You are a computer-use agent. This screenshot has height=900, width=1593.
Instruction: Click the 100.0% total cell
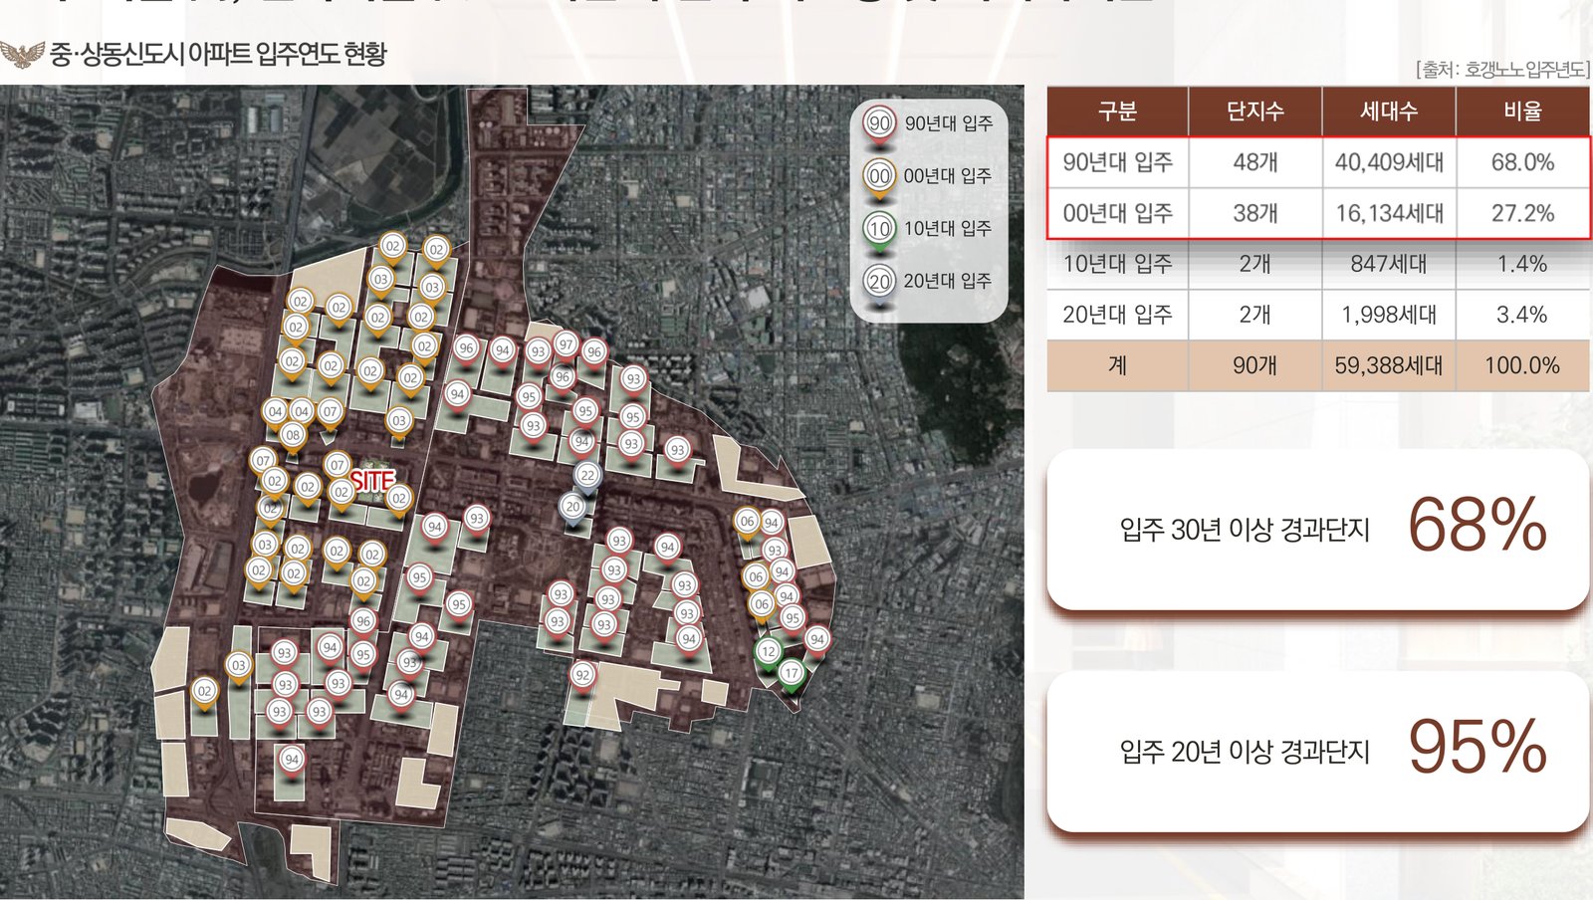click(1522, 365)
